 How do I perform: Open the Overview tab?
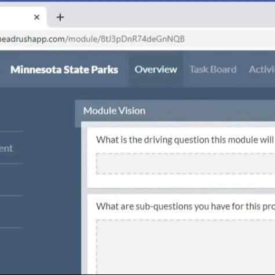click(x=156, y=69)
